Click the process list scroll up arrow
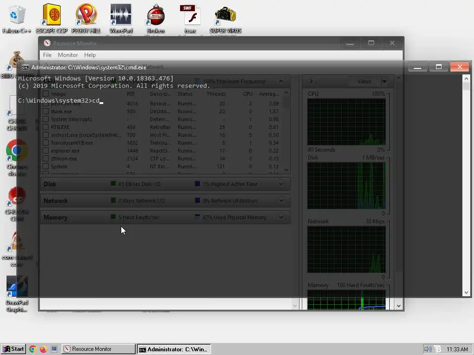474x355 pixels. (x=286, y=93)
